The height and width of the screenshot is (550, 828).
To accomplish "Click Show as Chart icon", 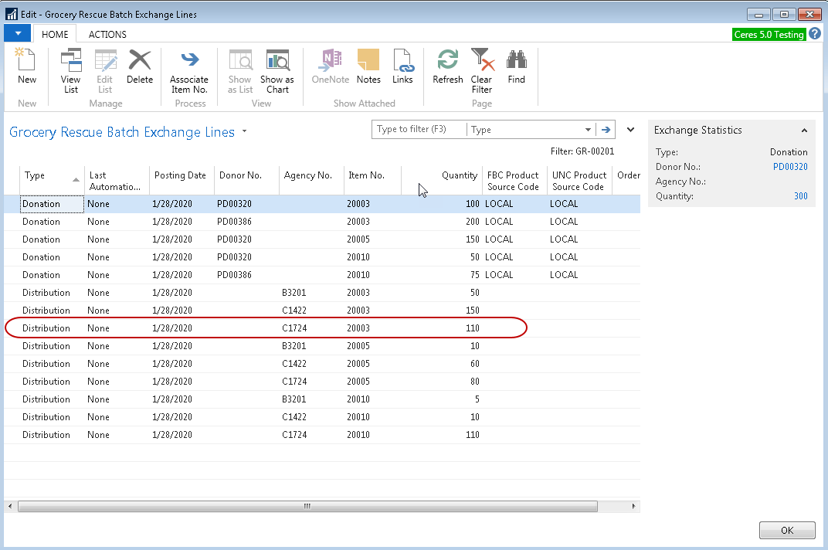I will point(277,70).
